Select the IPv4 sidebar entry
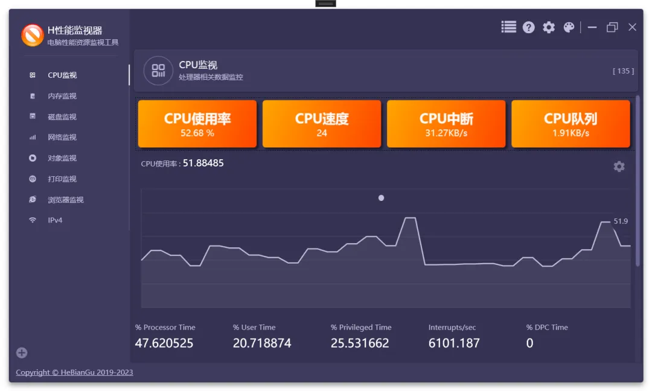Screen dimensions: 652x391 [x=55, y=220]
